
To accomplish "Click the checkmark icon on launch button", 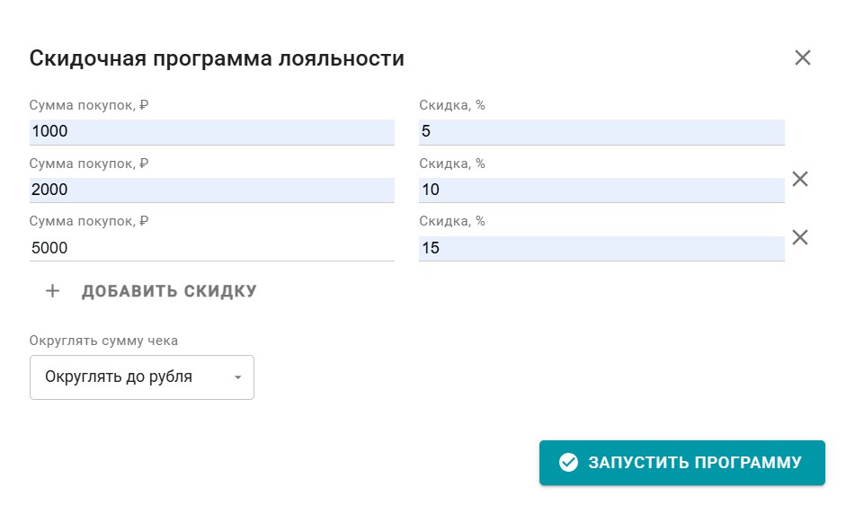I will pos(568,463).
